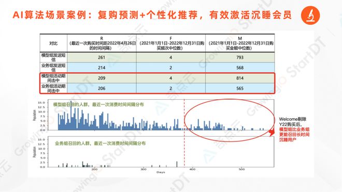Click the value 261 in the table
The width and height of the screenshot is (342, 192).
102,58
